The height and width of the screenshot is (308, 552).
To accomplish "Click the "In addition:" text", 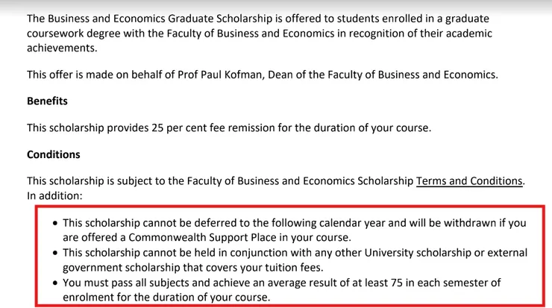I will pyautogui.click(x=54, y=195).
